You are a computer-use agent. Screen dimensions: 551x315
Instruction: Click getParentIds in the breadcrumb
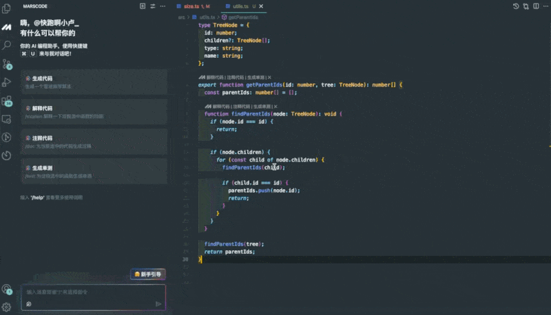(243, 17)
